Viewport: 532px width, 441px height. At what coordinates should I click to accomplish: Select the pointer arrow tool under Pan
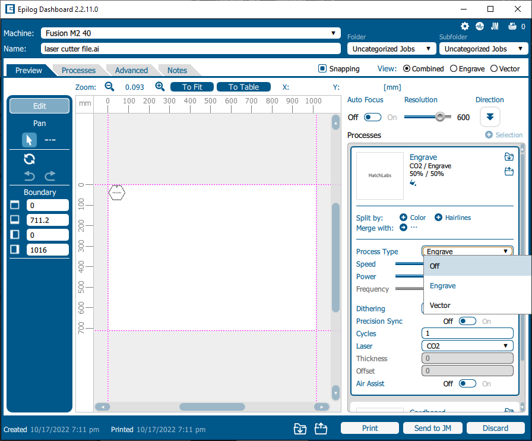coord(29,140)
